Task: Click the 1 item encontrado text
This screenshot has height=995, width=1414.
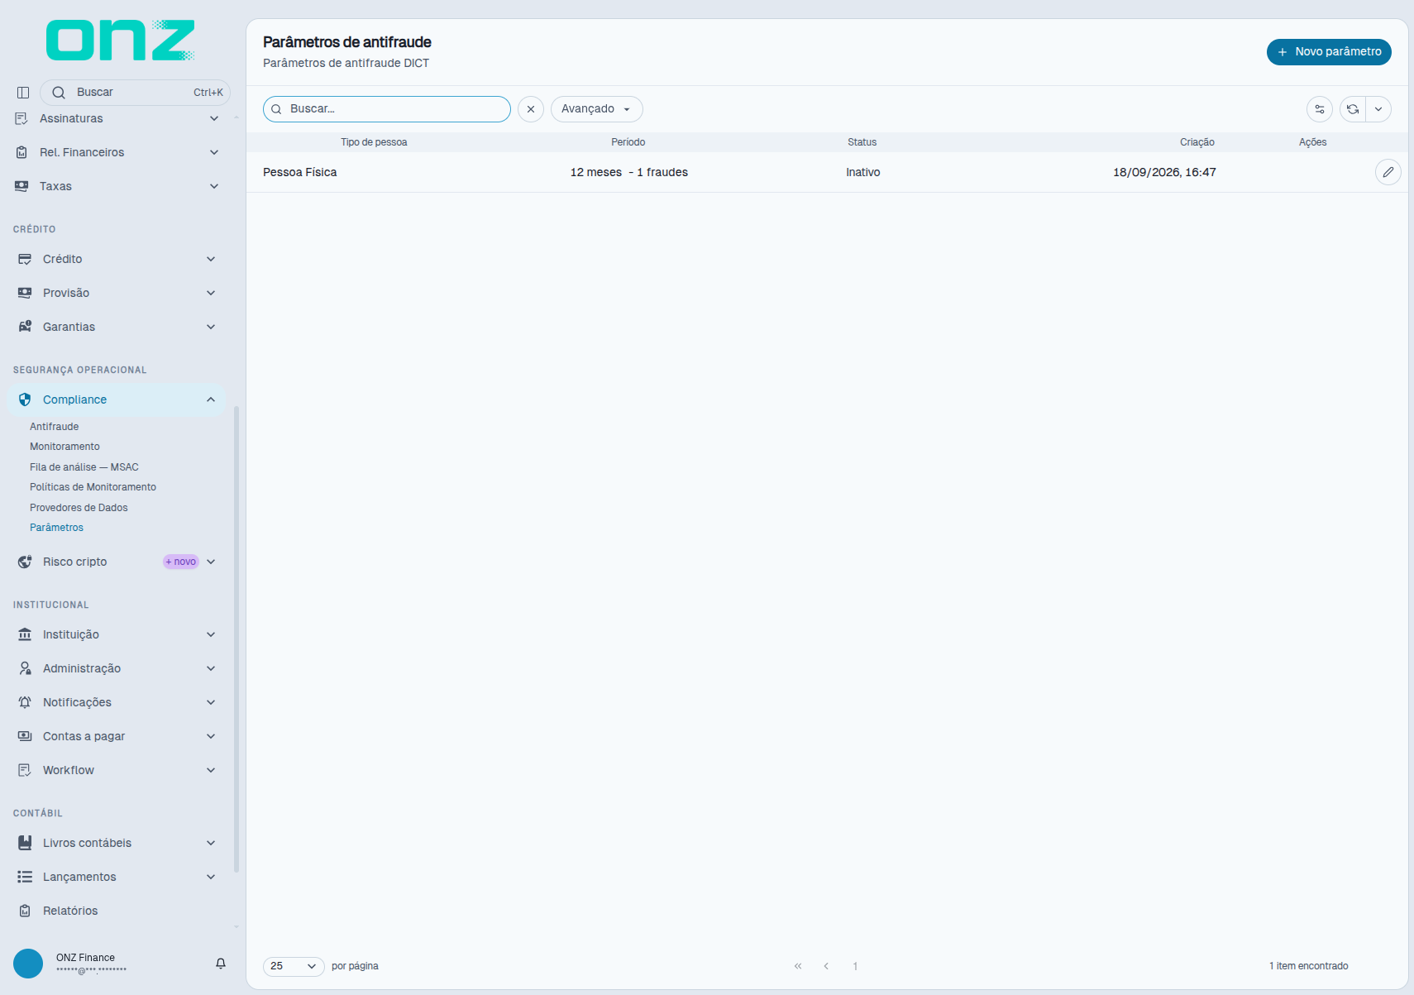Action: click(1309, 966)
